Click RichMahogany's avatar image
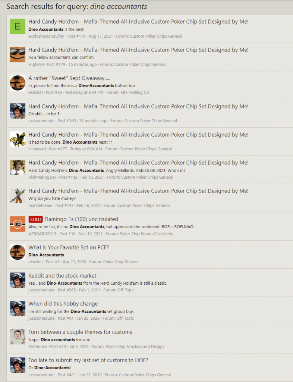The width and height of the screenshot is (293, 382). 18,167
